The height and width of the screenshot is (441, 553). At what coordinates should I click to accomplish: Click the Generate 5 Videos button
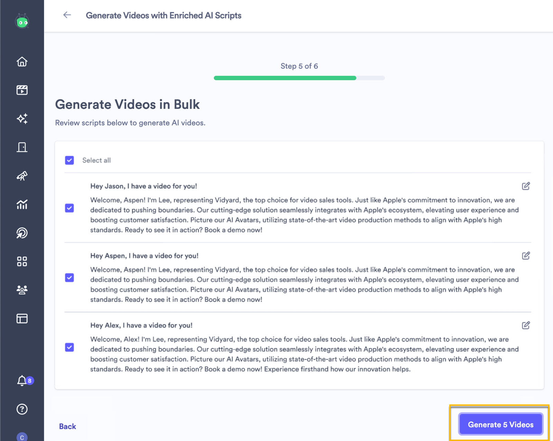(x=500, y=424)
